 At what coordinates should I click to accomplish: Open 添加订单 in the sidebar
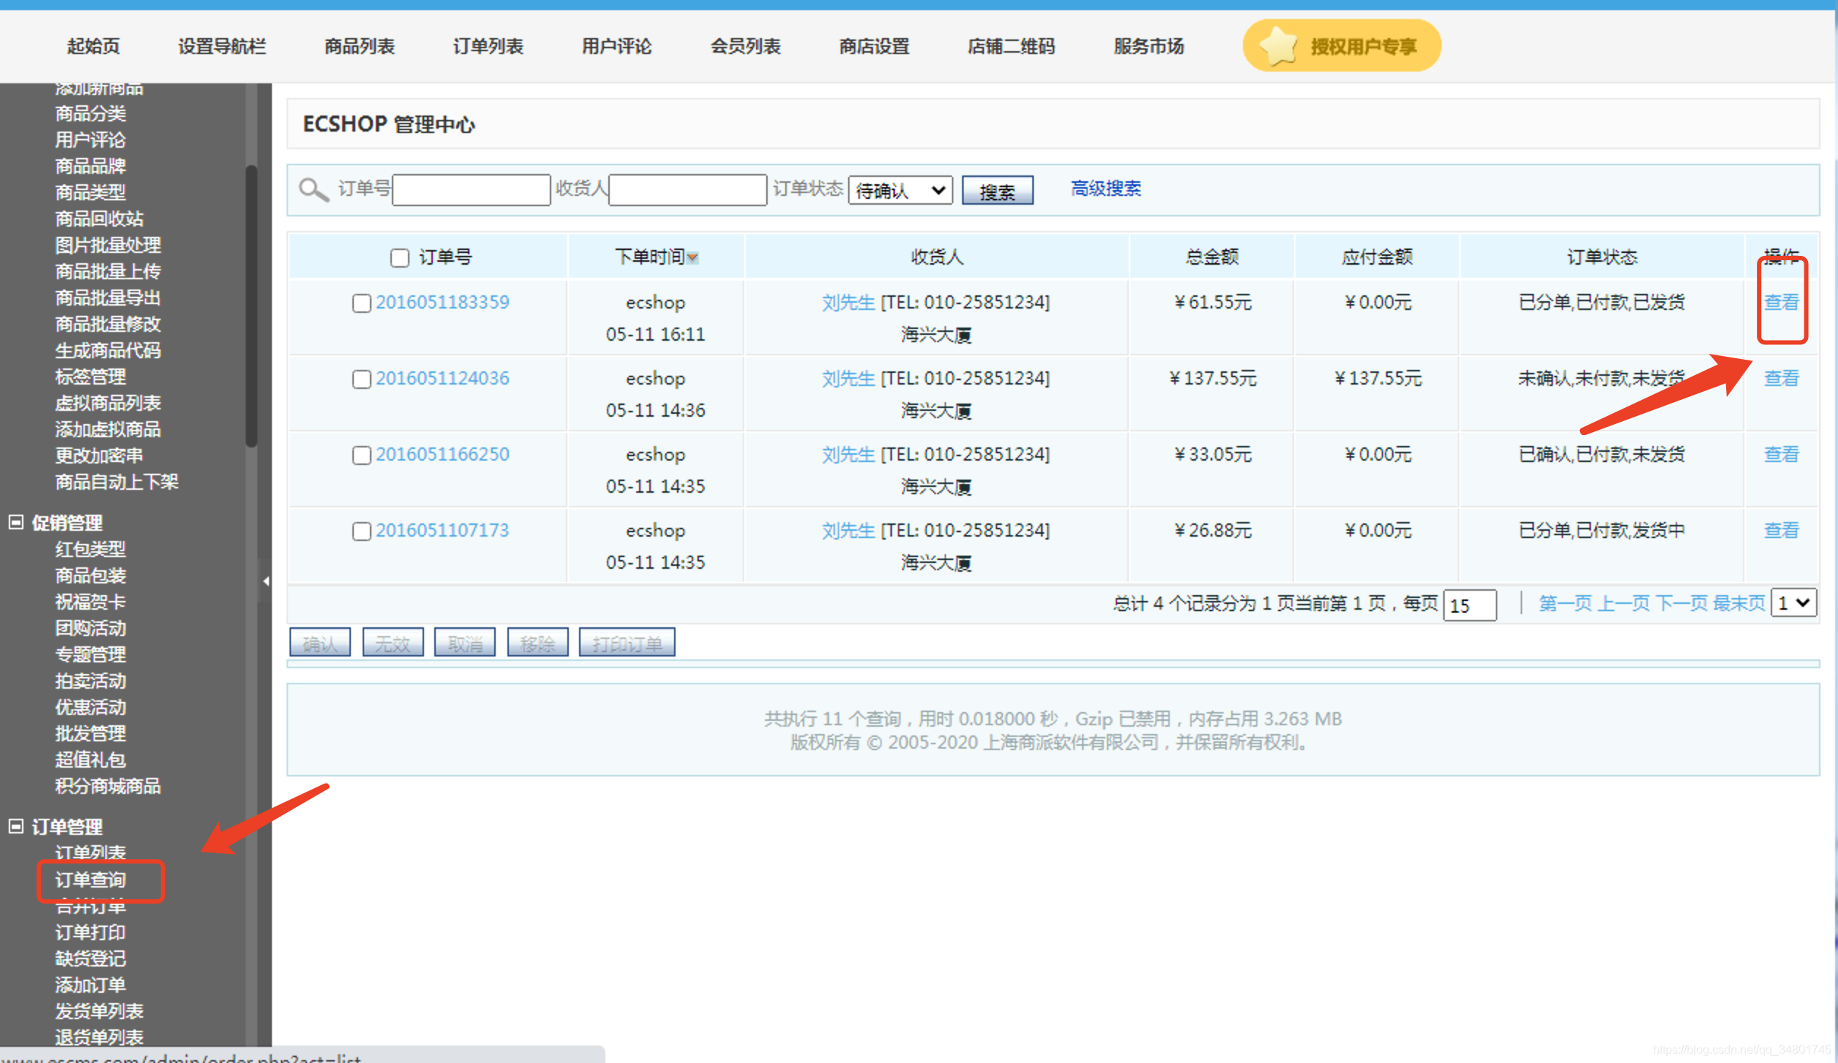91,985
